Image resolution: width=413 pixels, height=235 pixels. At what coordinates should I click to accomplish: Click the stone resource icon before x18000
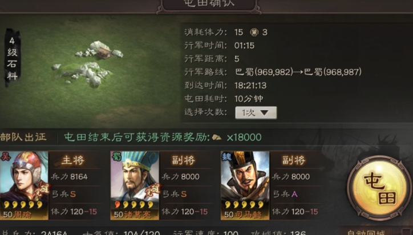tap(217, 137)
